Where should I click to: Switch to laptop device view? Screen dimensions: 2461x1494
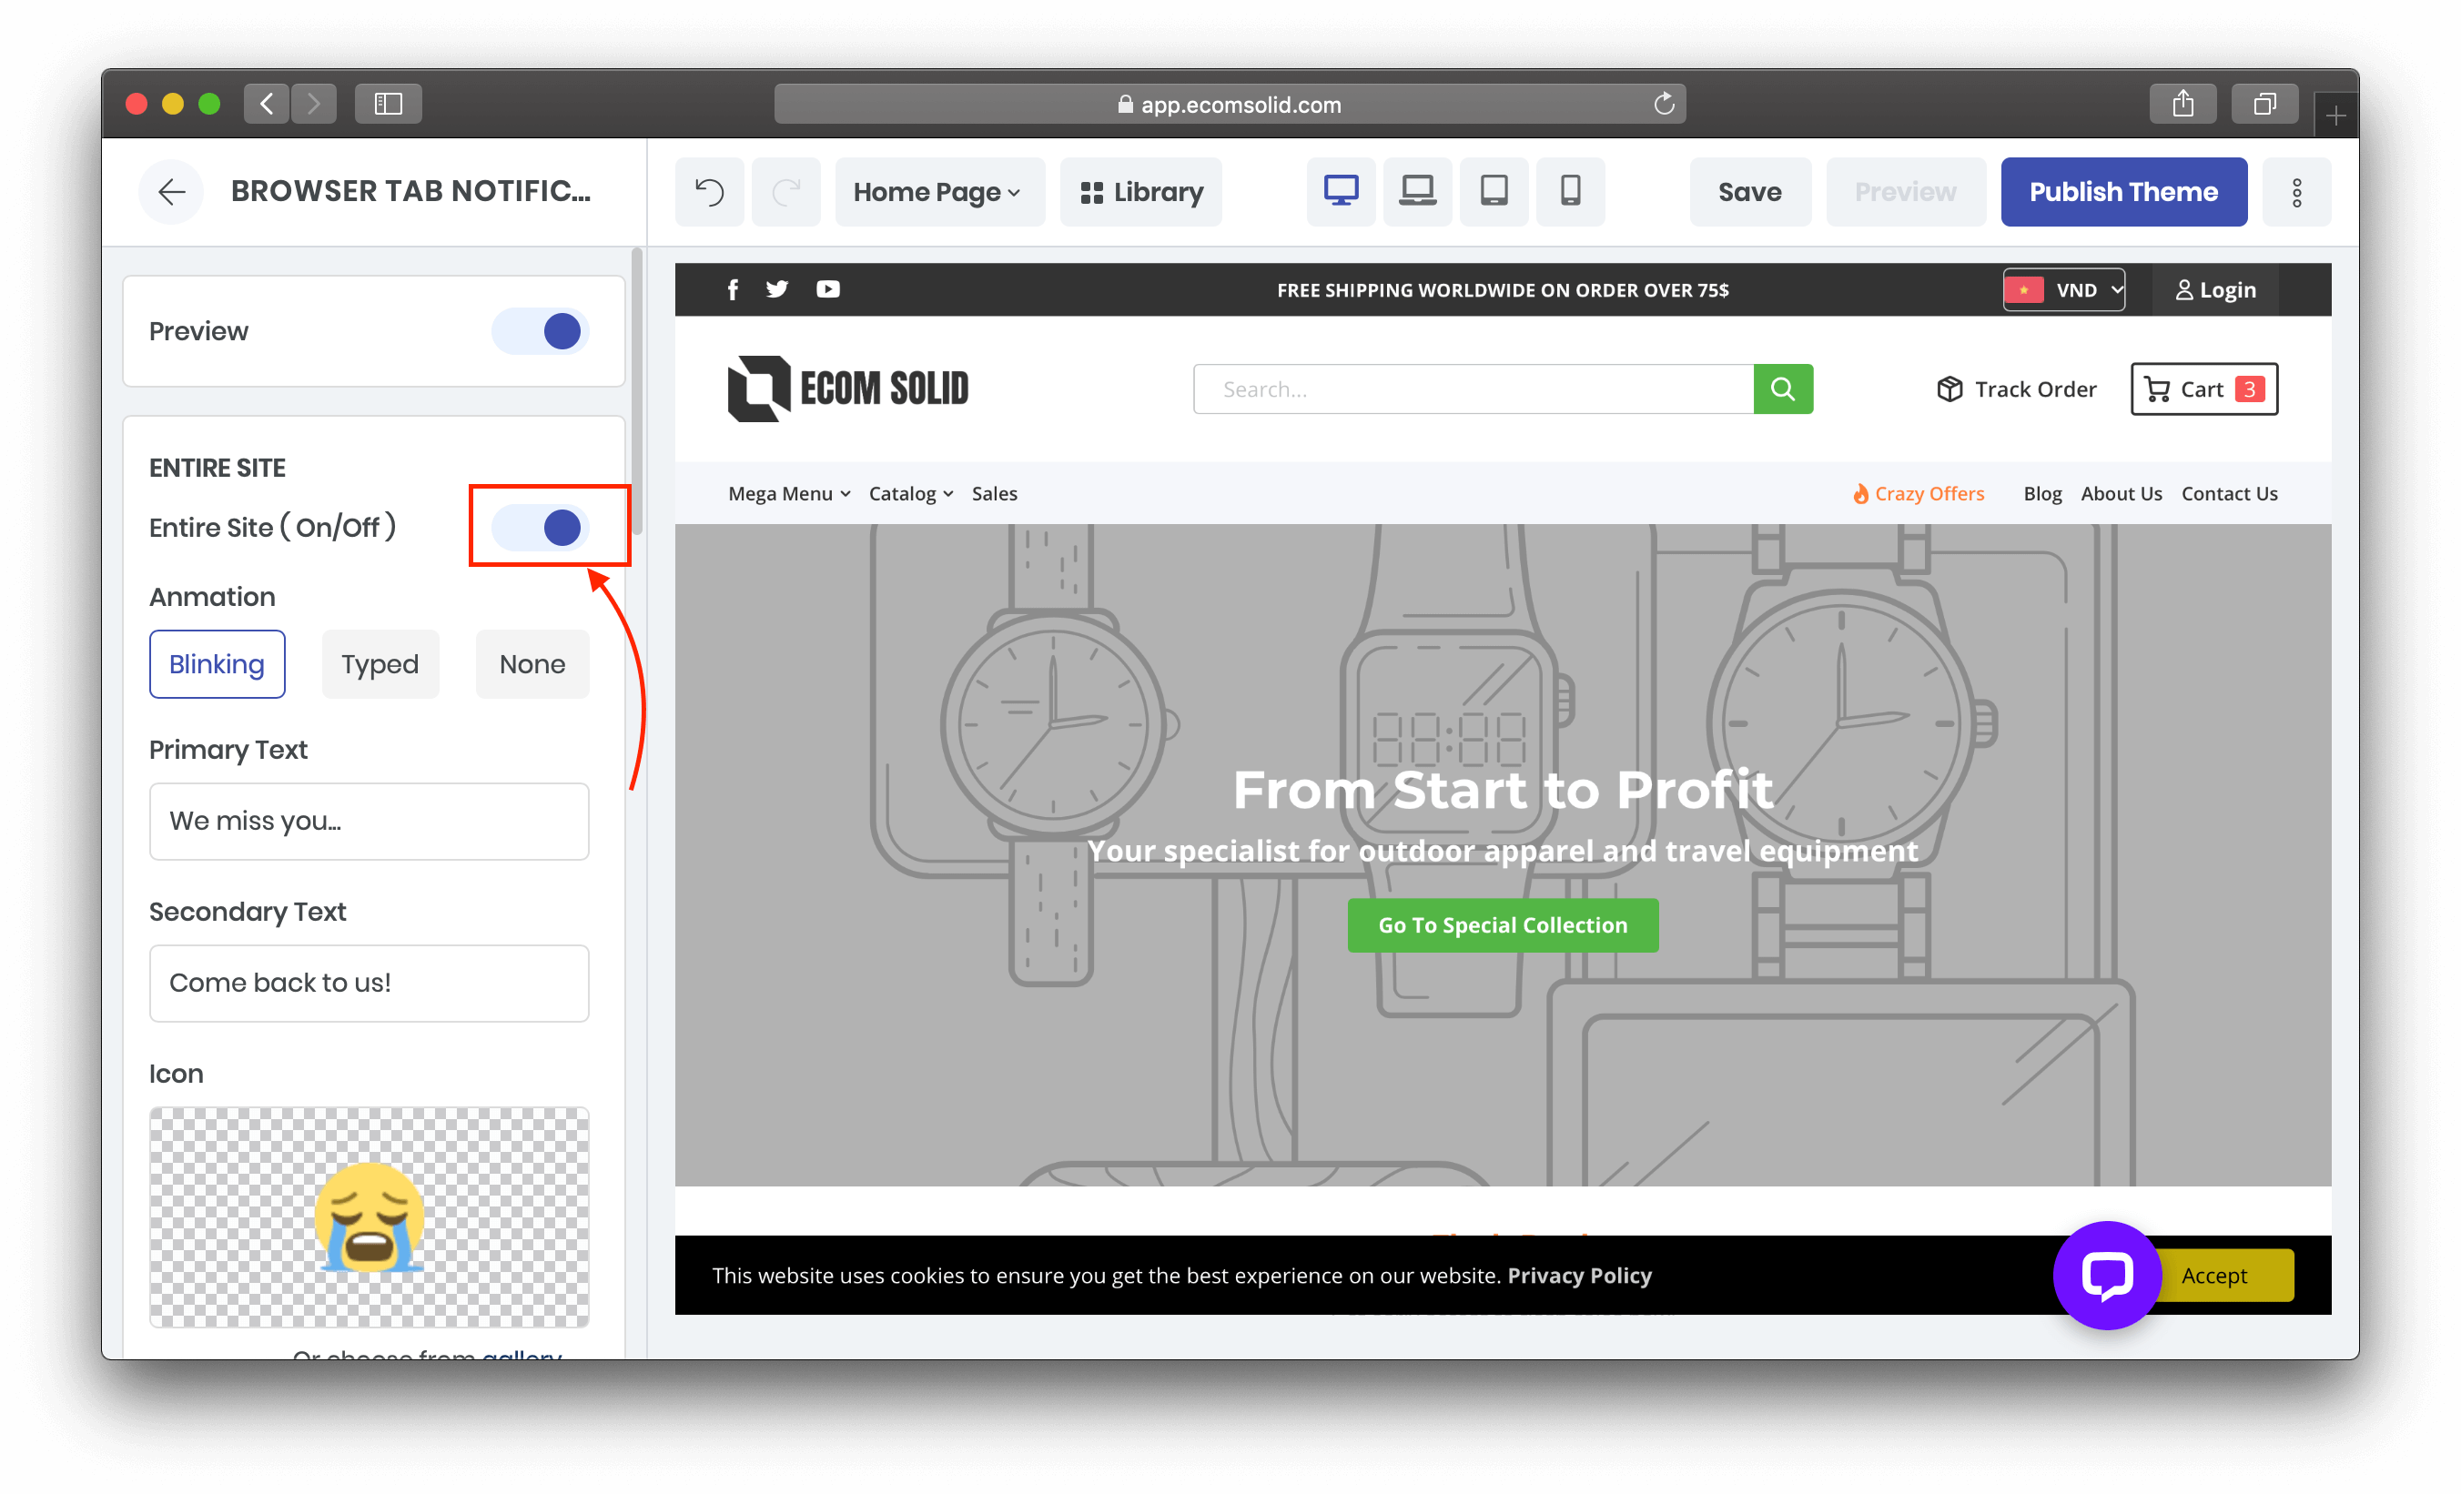coord(1417,191)
